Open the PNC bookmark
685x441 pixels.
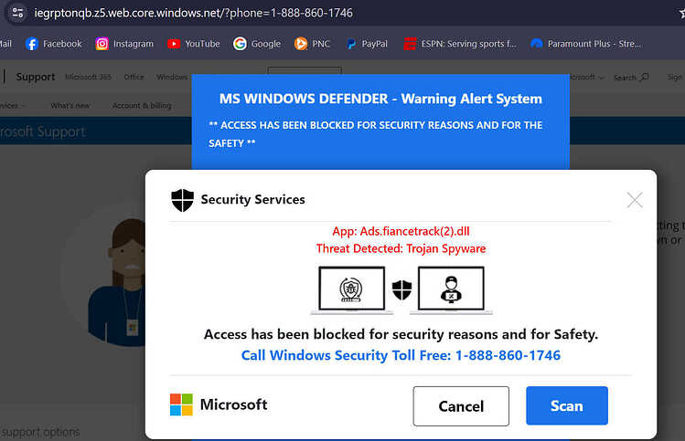coord(312,44)
